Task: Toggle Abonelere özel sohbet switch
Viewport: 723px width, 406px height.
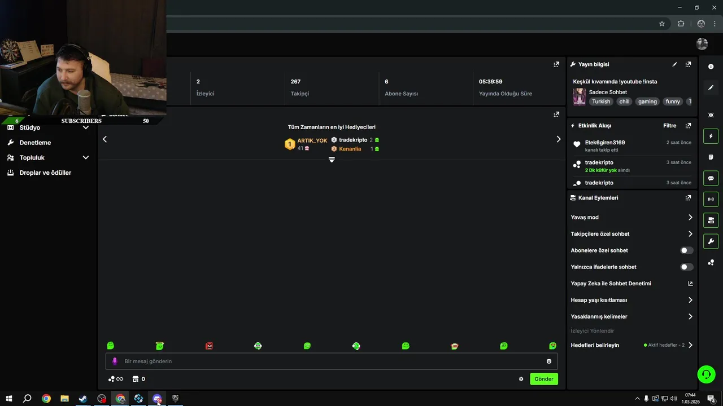Action: tap(687, 250)
